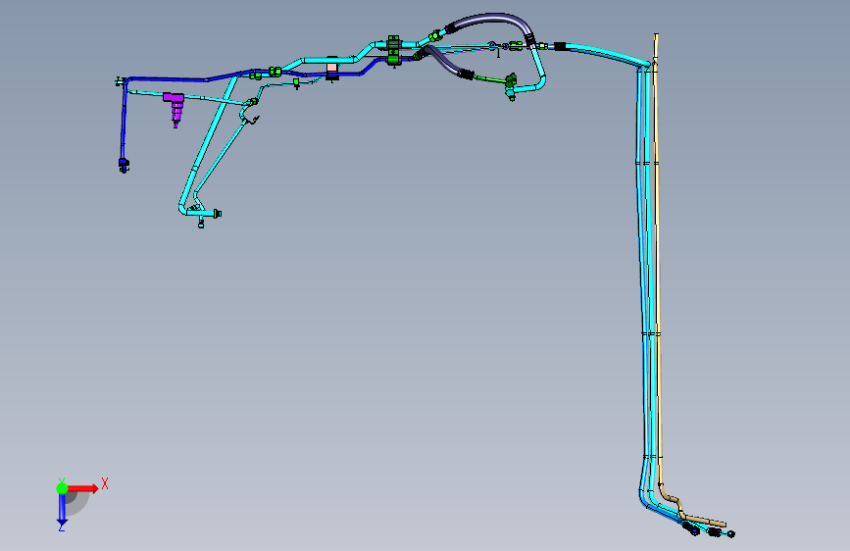The height and width of the screenshot is (551, 850).
Task: Select the green end cap on lower-left pipe
Action: 218,213
